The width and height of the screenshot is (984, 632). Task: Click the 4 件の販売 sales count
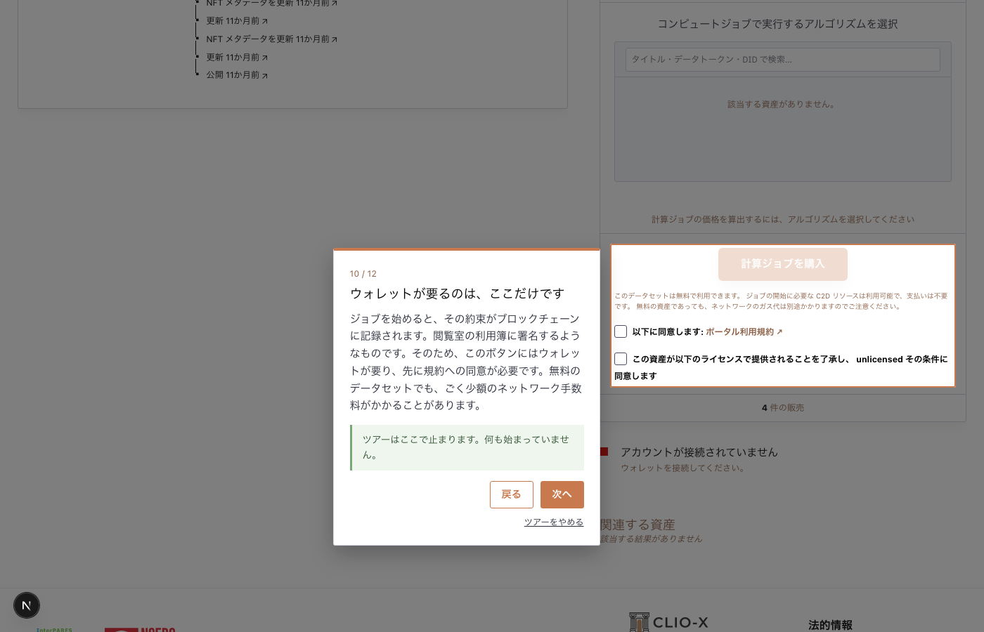[x=783, y=408]
